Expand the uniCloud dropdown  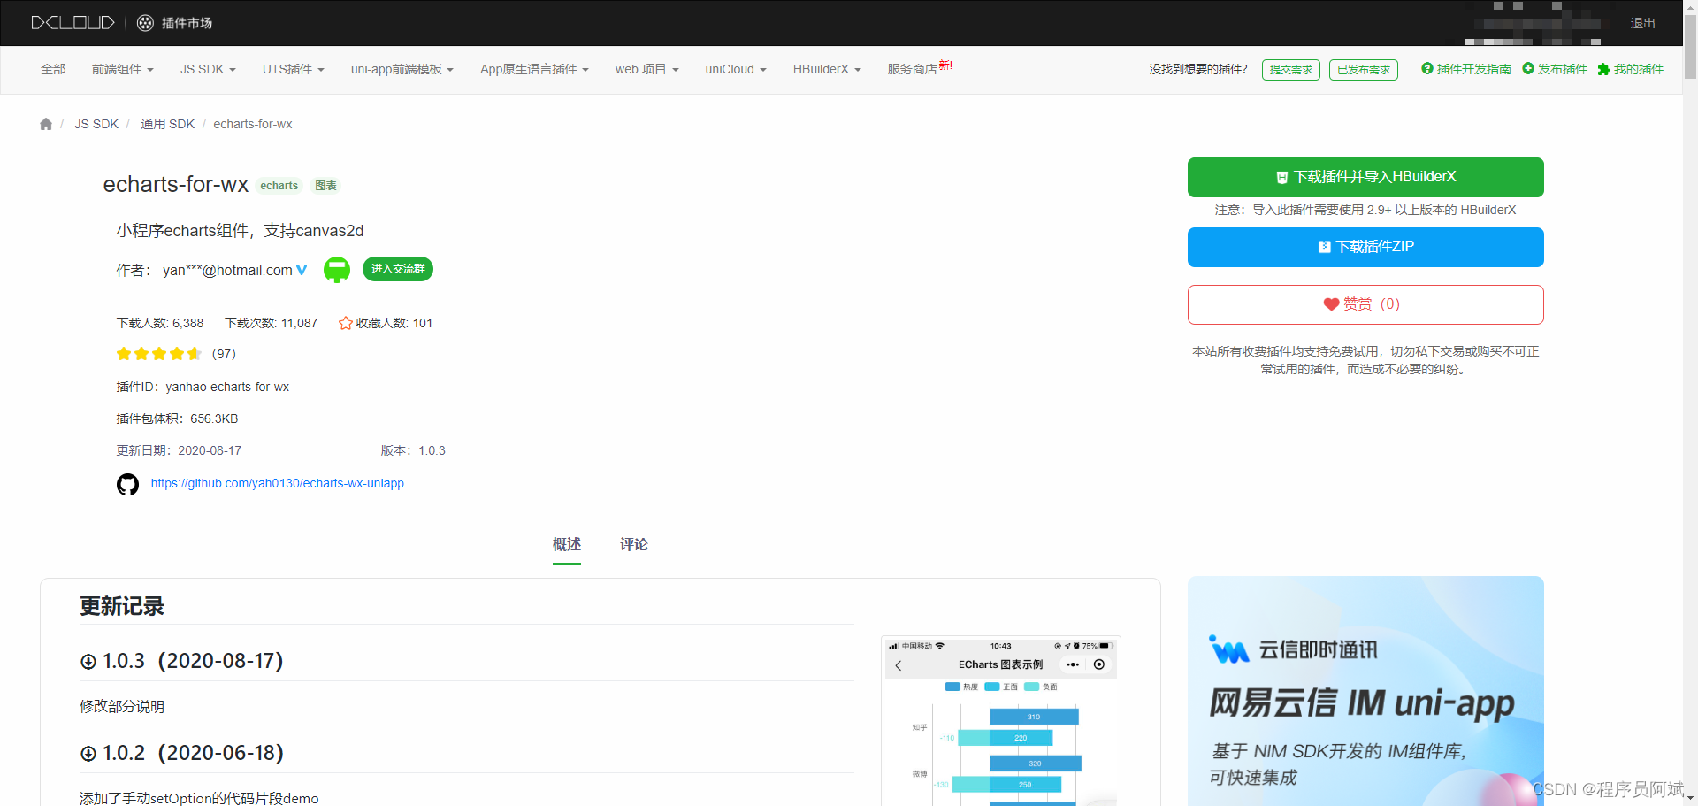pyautogui.click(x=736, y=69)
